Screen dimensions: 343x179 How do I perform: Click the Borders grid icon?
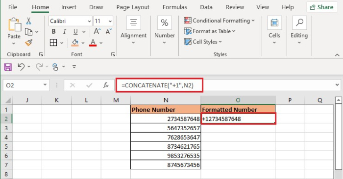(53, 43)
